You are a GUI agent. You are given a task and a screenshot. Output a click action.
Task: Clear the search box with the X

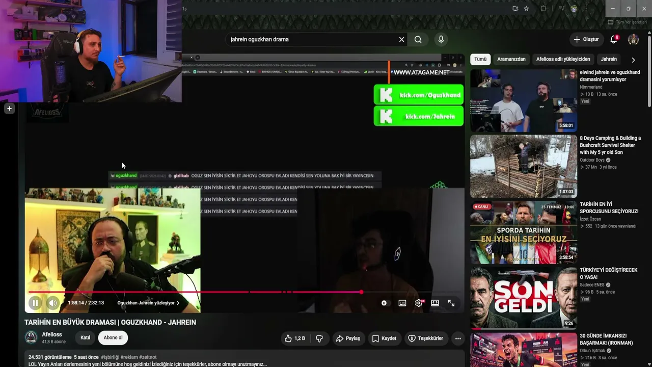[x=401, y=39]
